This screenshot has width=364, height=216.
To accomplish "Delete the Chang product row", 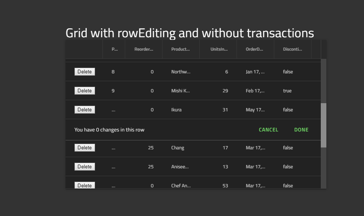I will (x=85, y=147).
